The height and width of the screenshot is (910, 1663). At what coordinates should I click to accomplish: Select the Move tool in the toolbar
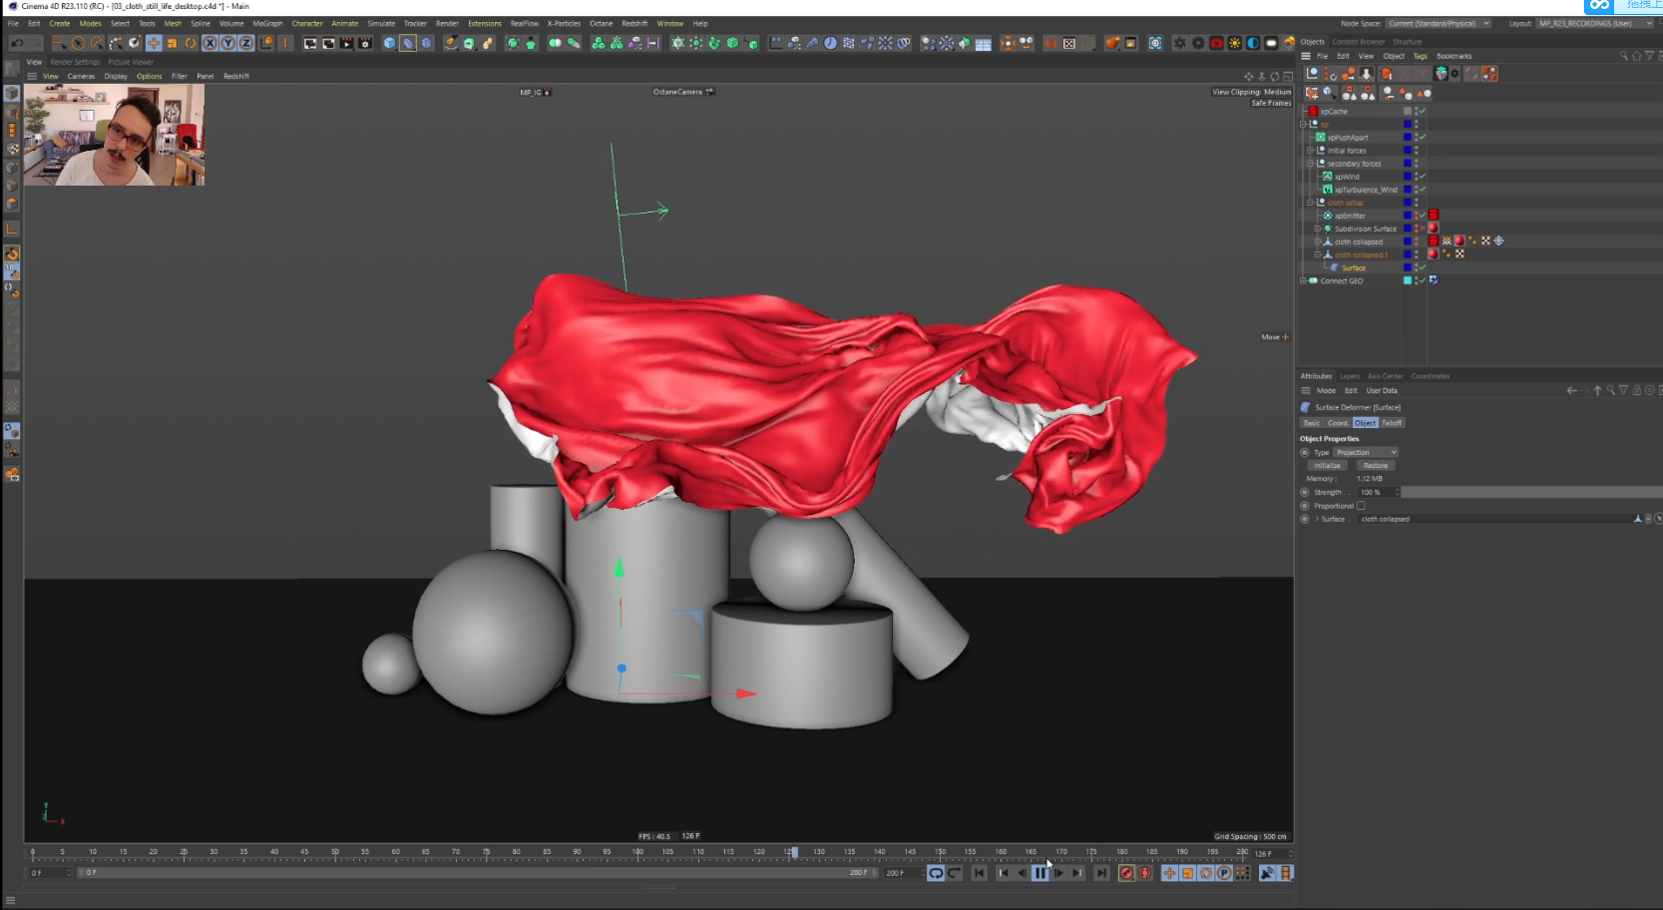155,43
